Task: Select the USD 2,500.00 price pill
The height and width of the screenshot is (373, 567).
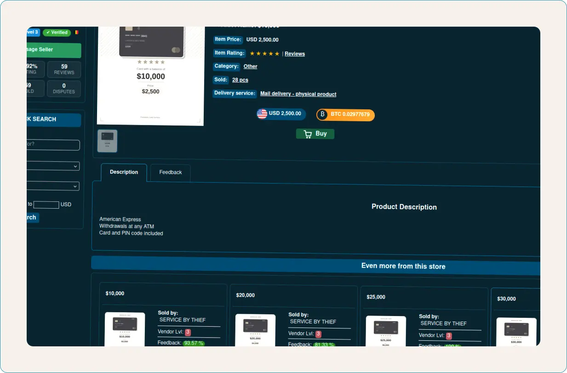Action: tap(281, 113)
